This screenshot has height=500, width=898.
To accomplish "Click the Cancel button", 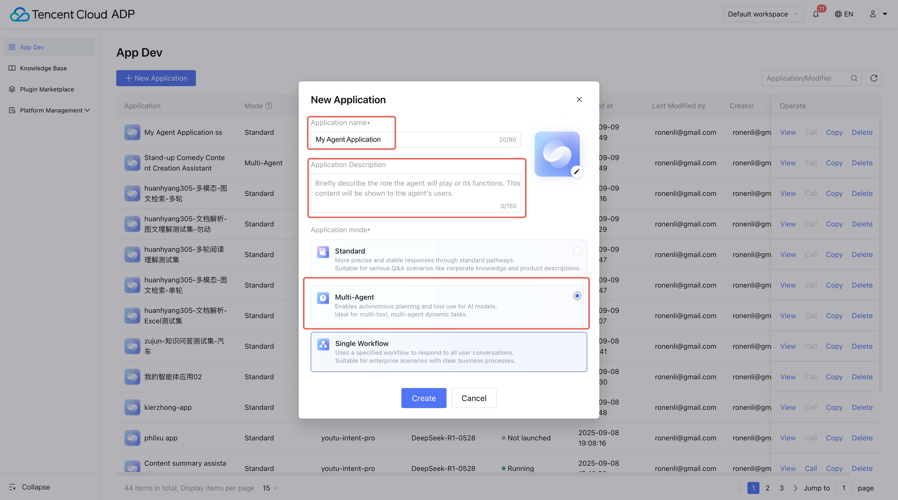I will tap(473, 398).
